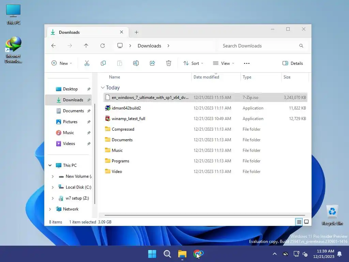349x262 pixels.
Task: Open the Sort dropdown
Action: pos(193,63)
